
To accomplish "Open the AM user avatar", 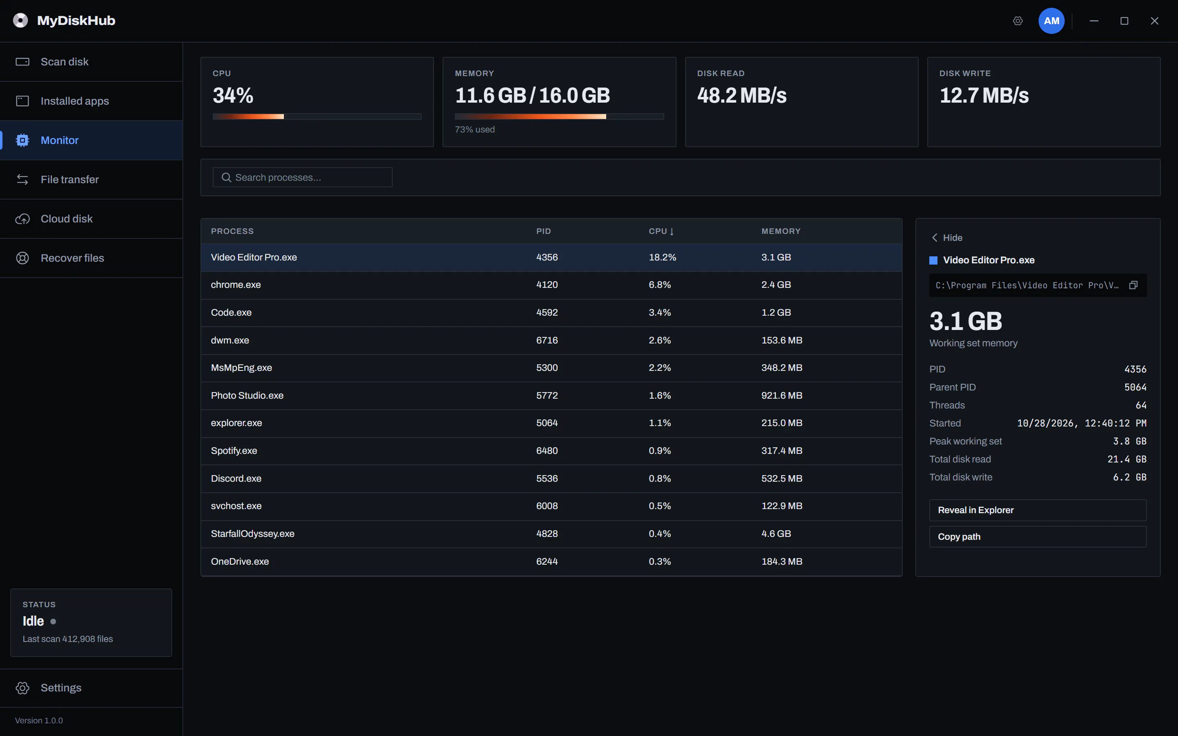I will tap(1051, 21).
